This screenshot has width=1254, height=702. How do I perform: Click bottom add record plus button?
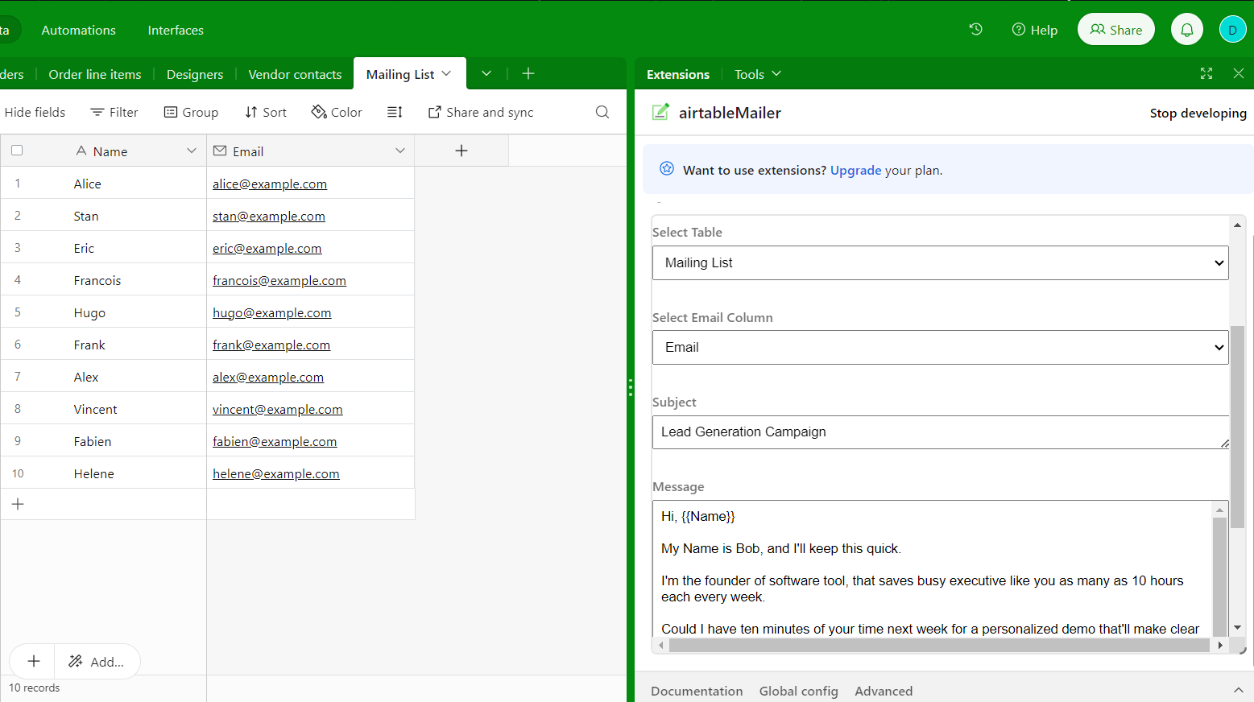33,661
